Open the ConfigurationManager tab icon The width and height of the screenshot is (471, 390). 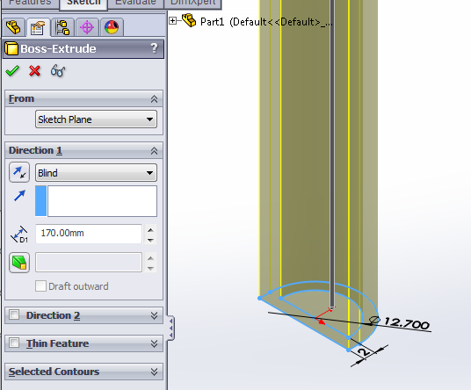point(62,27)
